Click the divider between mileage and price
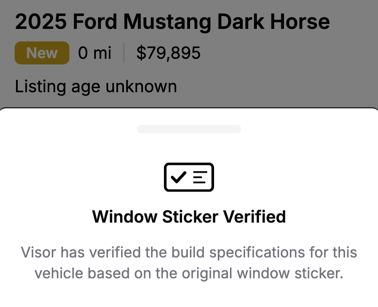This screenshot has height=307, width=378. (x=124, y=53)
